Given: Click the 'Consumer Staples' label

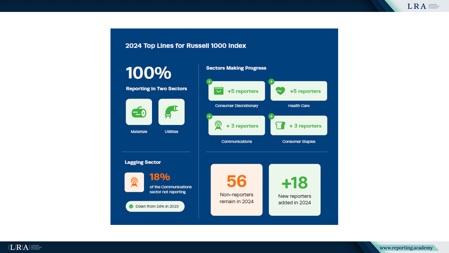Looking at the screenshot, I should tap(299, 142).
